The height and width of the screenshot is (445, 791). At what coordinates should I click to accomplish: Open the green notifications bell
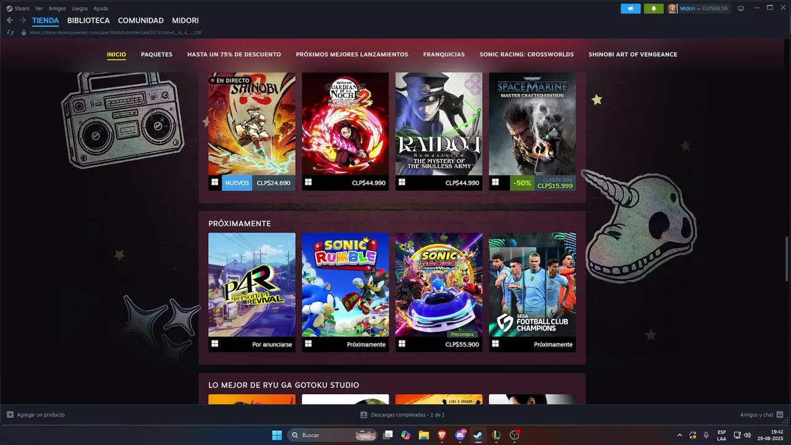point(653,9)
